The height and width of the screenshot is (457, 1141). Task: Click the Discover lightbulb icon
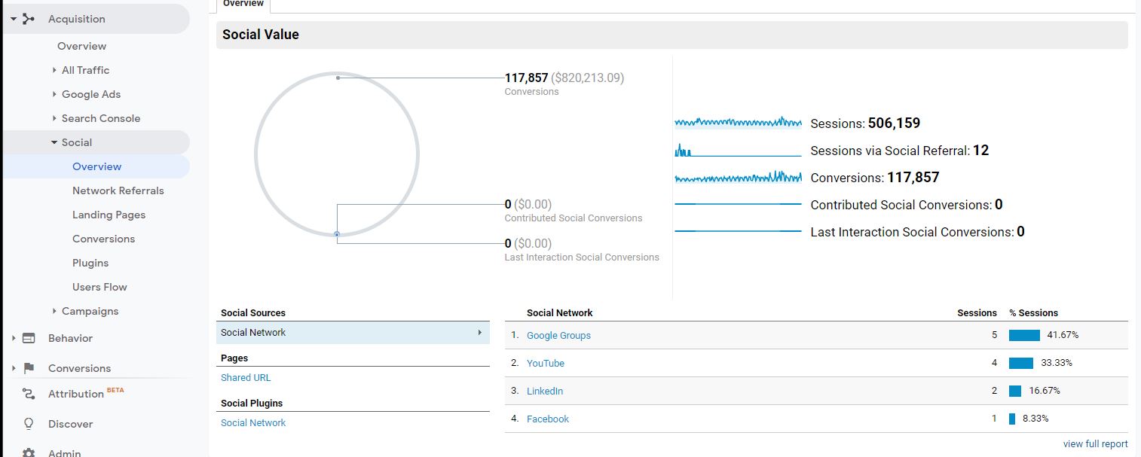(x=29, y=424)
